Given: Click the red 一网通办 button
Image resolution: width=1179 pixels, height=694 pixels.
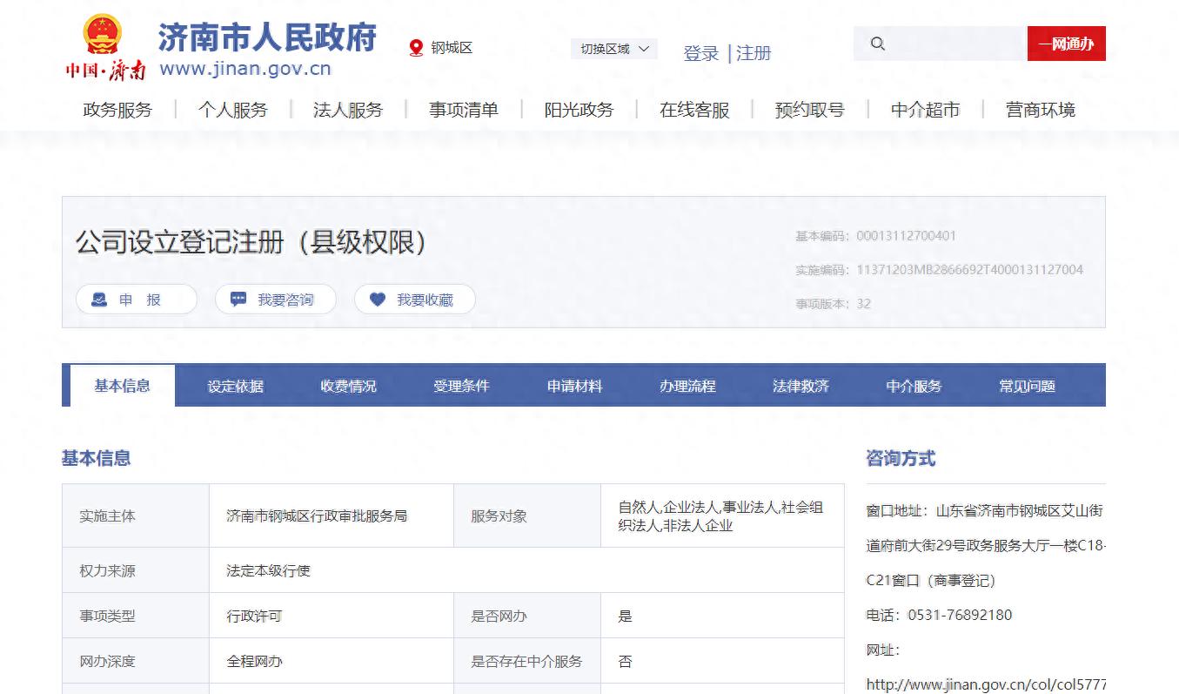Looking at the screenshot, I should pos(1067,44).
